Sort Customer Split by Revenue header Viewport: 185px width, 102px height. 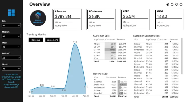121,40
